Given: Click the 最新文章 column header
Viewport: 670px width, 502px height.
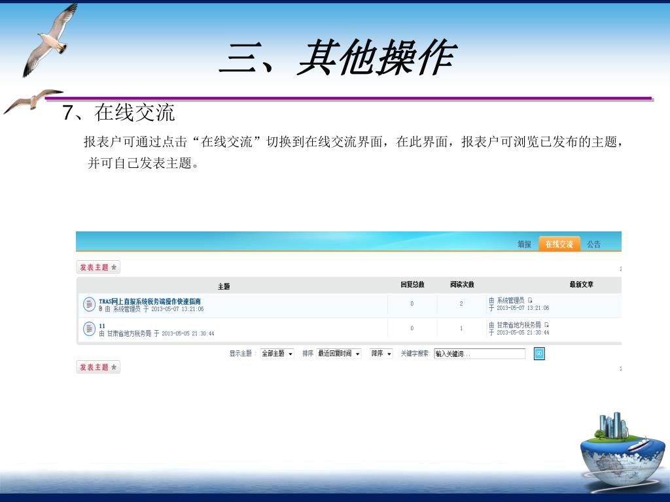Looking at the screenshot, I should tap(581, 284).
